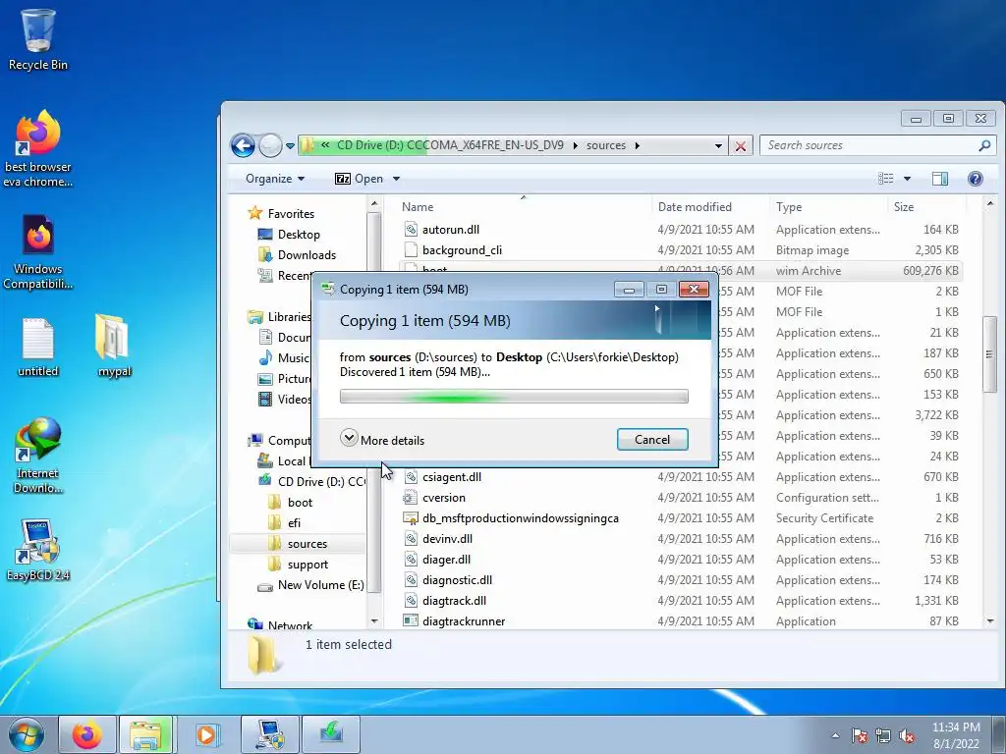Cancel the file copy operation
The width and height of the screenshot is (1006, 754).
652,439
